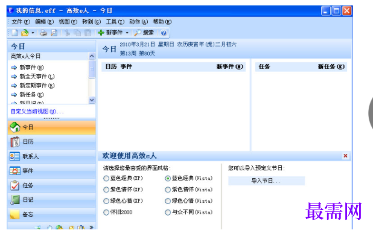Screen dimensions: 373x230
Task: Click the open folder toolbar icon
Action: point(25,33)
